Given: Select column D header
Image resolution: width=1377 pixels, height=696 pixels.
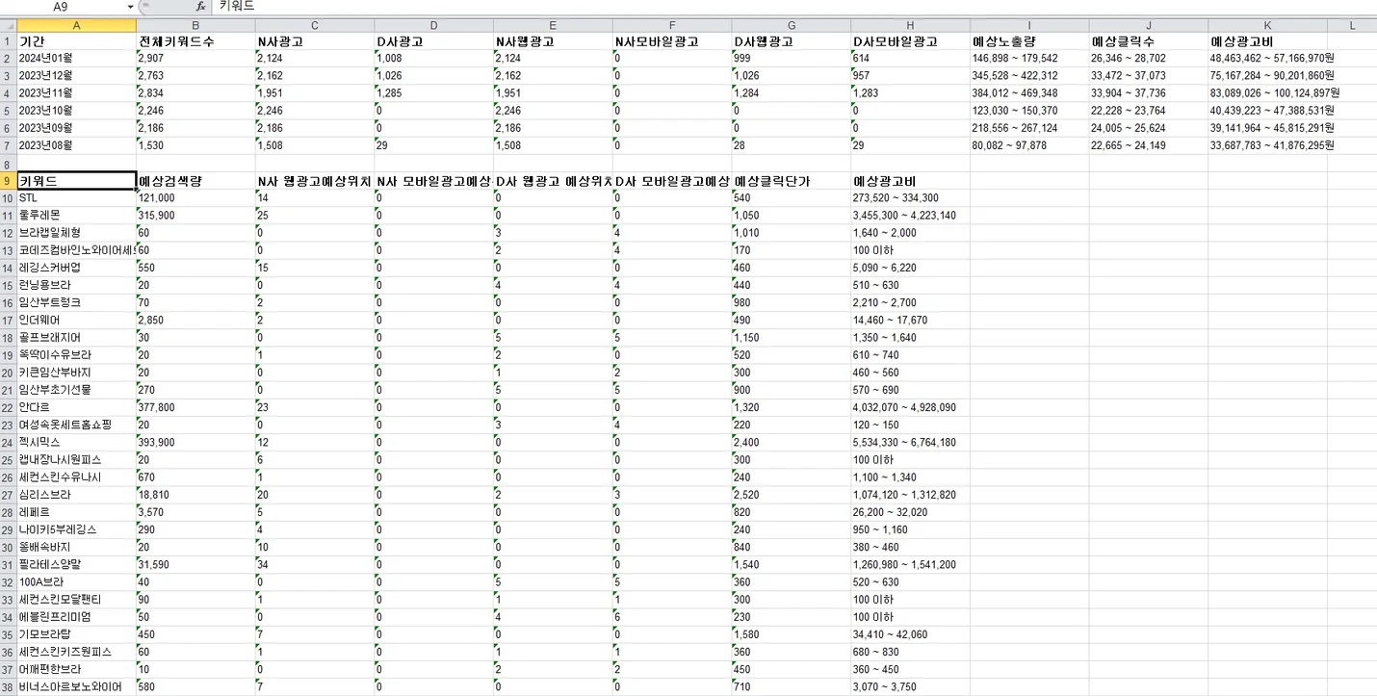Looking at the screenshot, I should 433,25.
